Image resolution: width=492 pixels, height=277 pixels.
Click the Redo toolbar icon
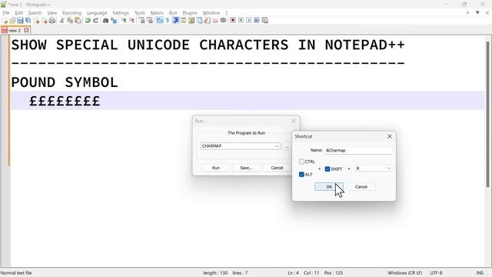pyautogui.click(x=95, y=21)
